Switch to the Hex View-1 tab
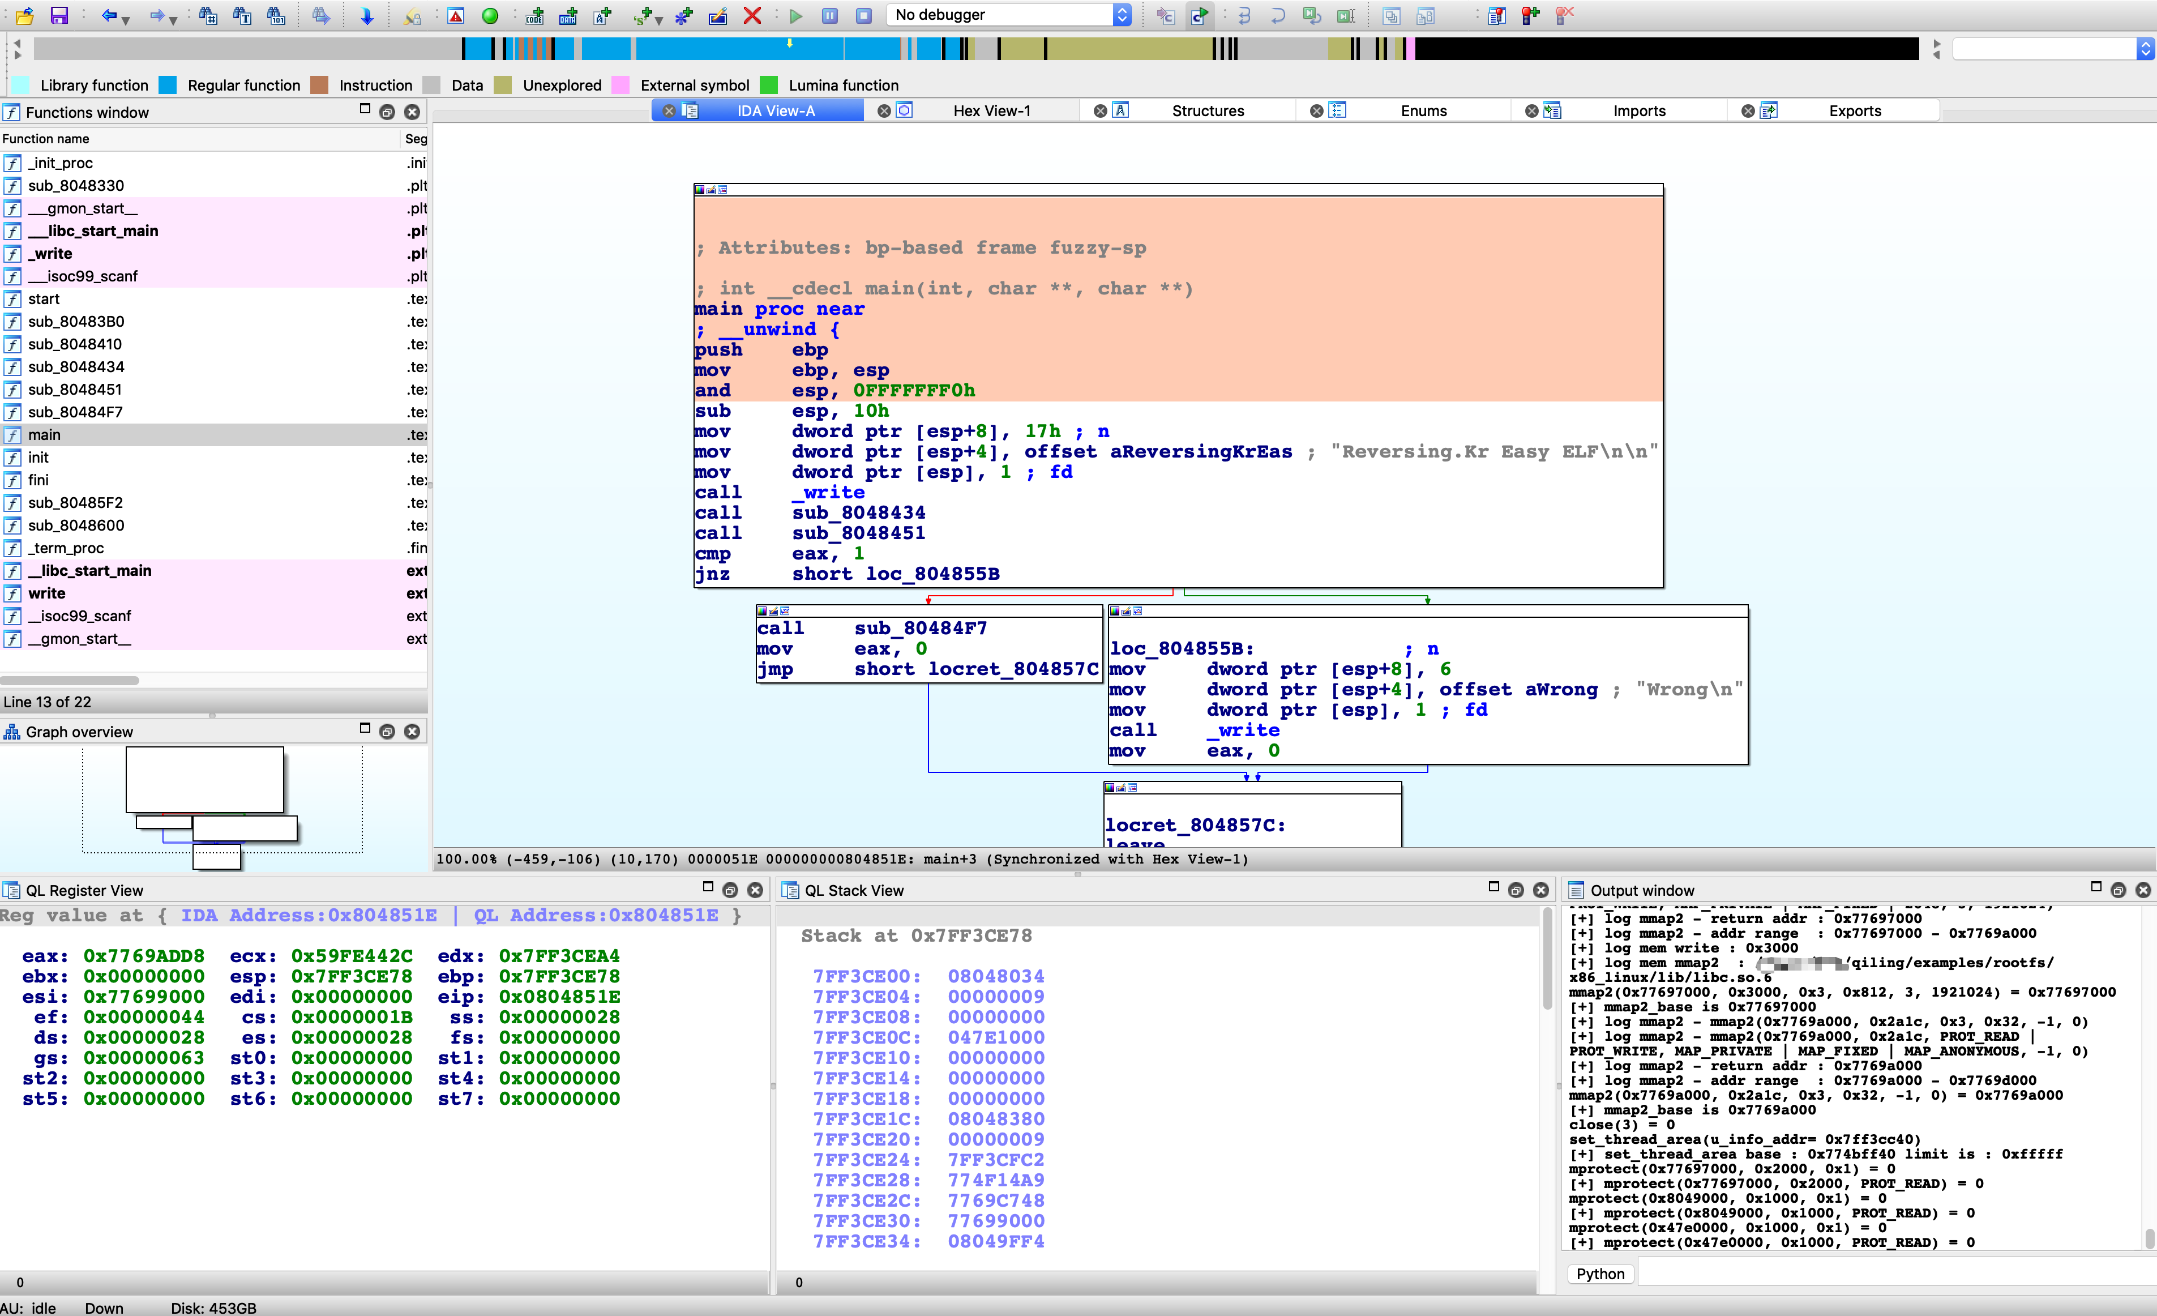 click(991, 110)
